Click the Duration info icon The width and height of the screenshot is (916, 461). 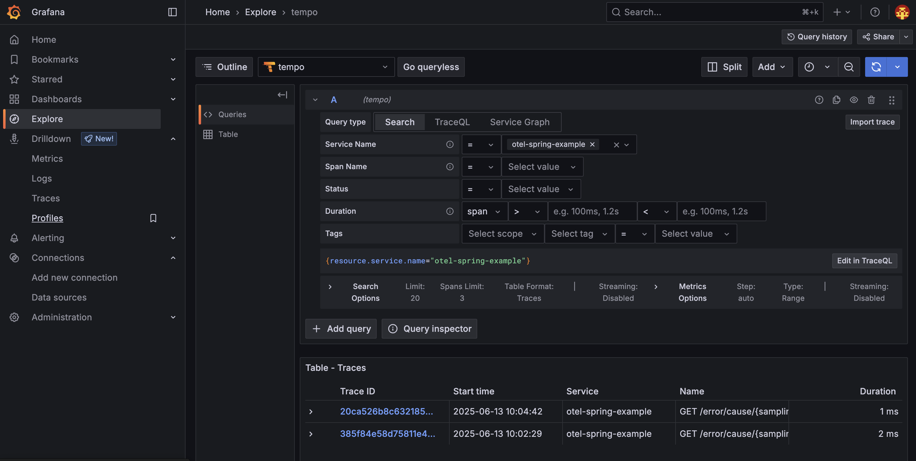point(450,211)
